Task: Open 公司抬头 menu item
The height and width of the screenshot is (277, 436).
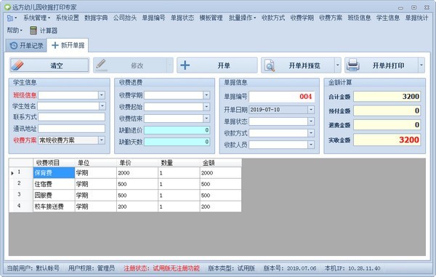Action: (x=125, y=18)
